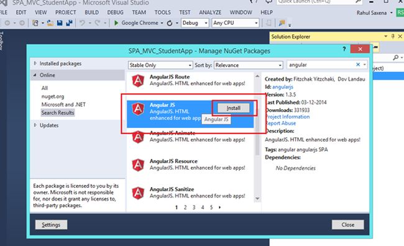Open Rahul Saxena account dropdown

(392, 12)
